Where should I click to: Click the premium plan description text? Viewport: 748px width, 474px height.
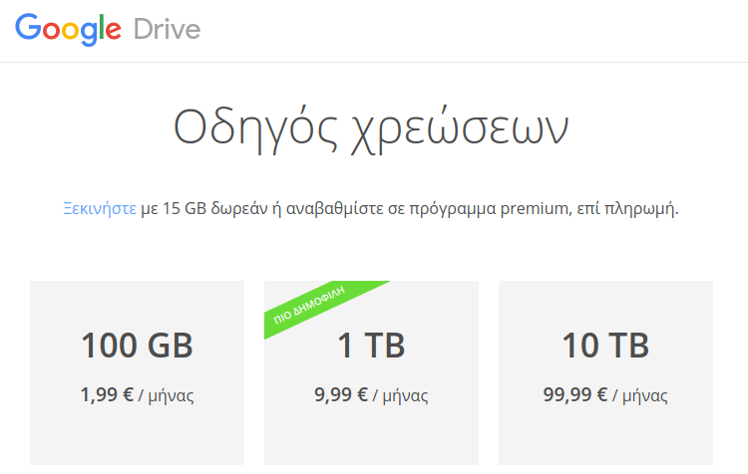(x=370, y=209)
